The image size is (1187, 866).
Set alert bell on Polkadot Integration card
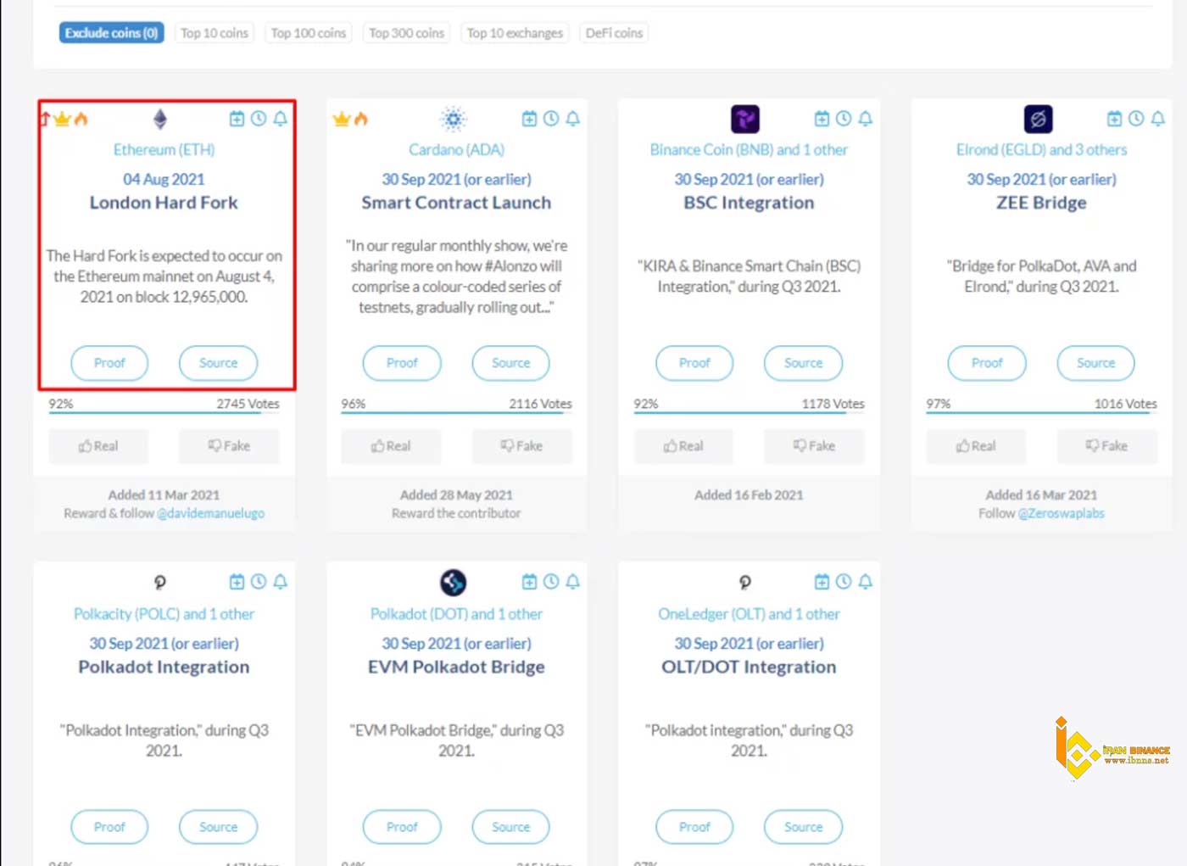click(280, 582)
